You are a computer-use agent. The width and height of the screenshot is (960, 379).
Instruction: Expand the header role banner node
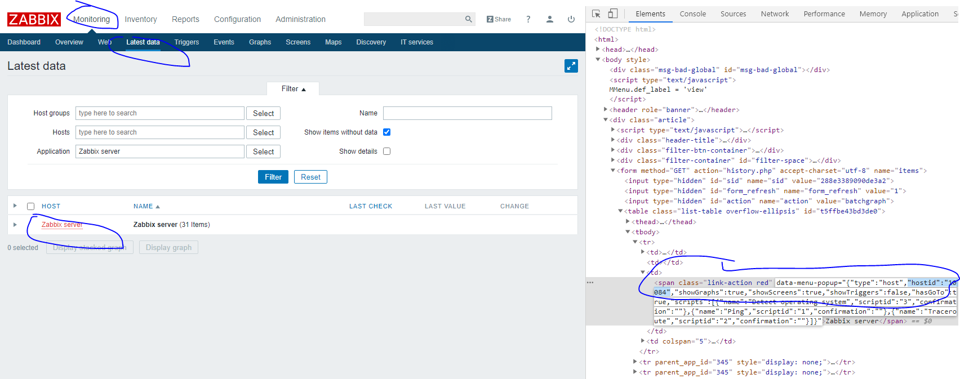tap(606, 110)
